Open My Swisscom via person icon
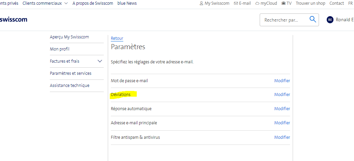 (x=202, y=3)
